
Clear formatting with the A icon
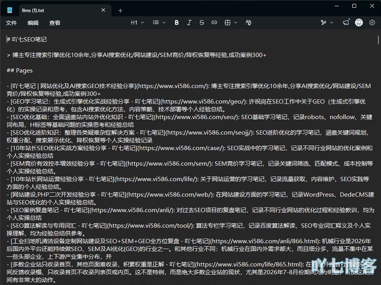[248, 22]
